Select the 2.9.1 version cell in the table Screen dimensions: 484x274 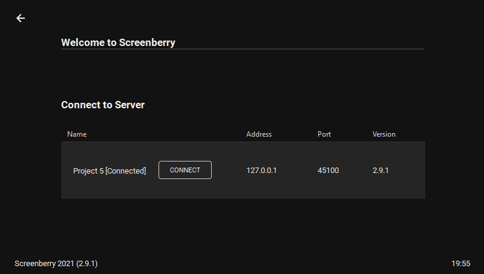pyautogui.click(x=381, y=171)
